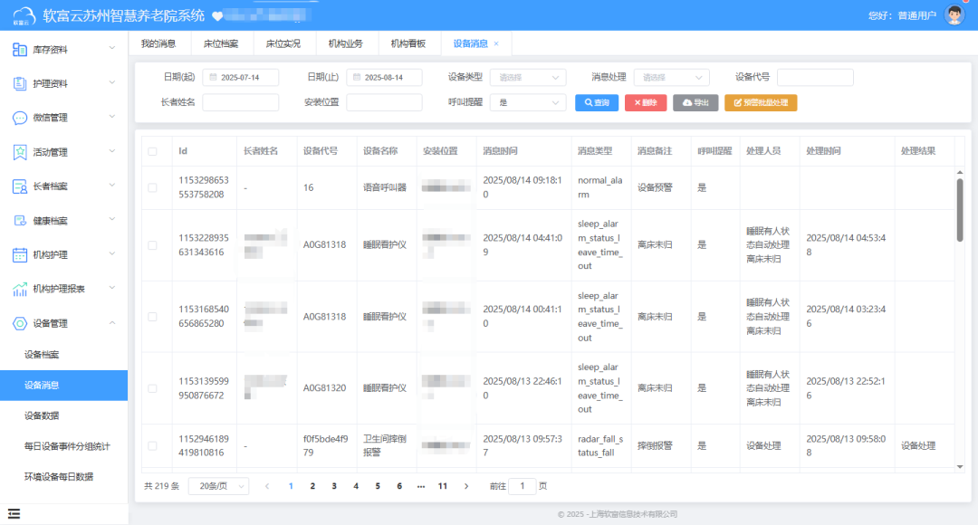Select all rows with header checkbox
Viewport: 978px width, 525px height.
pyautogui.click(x=152, y=151)
